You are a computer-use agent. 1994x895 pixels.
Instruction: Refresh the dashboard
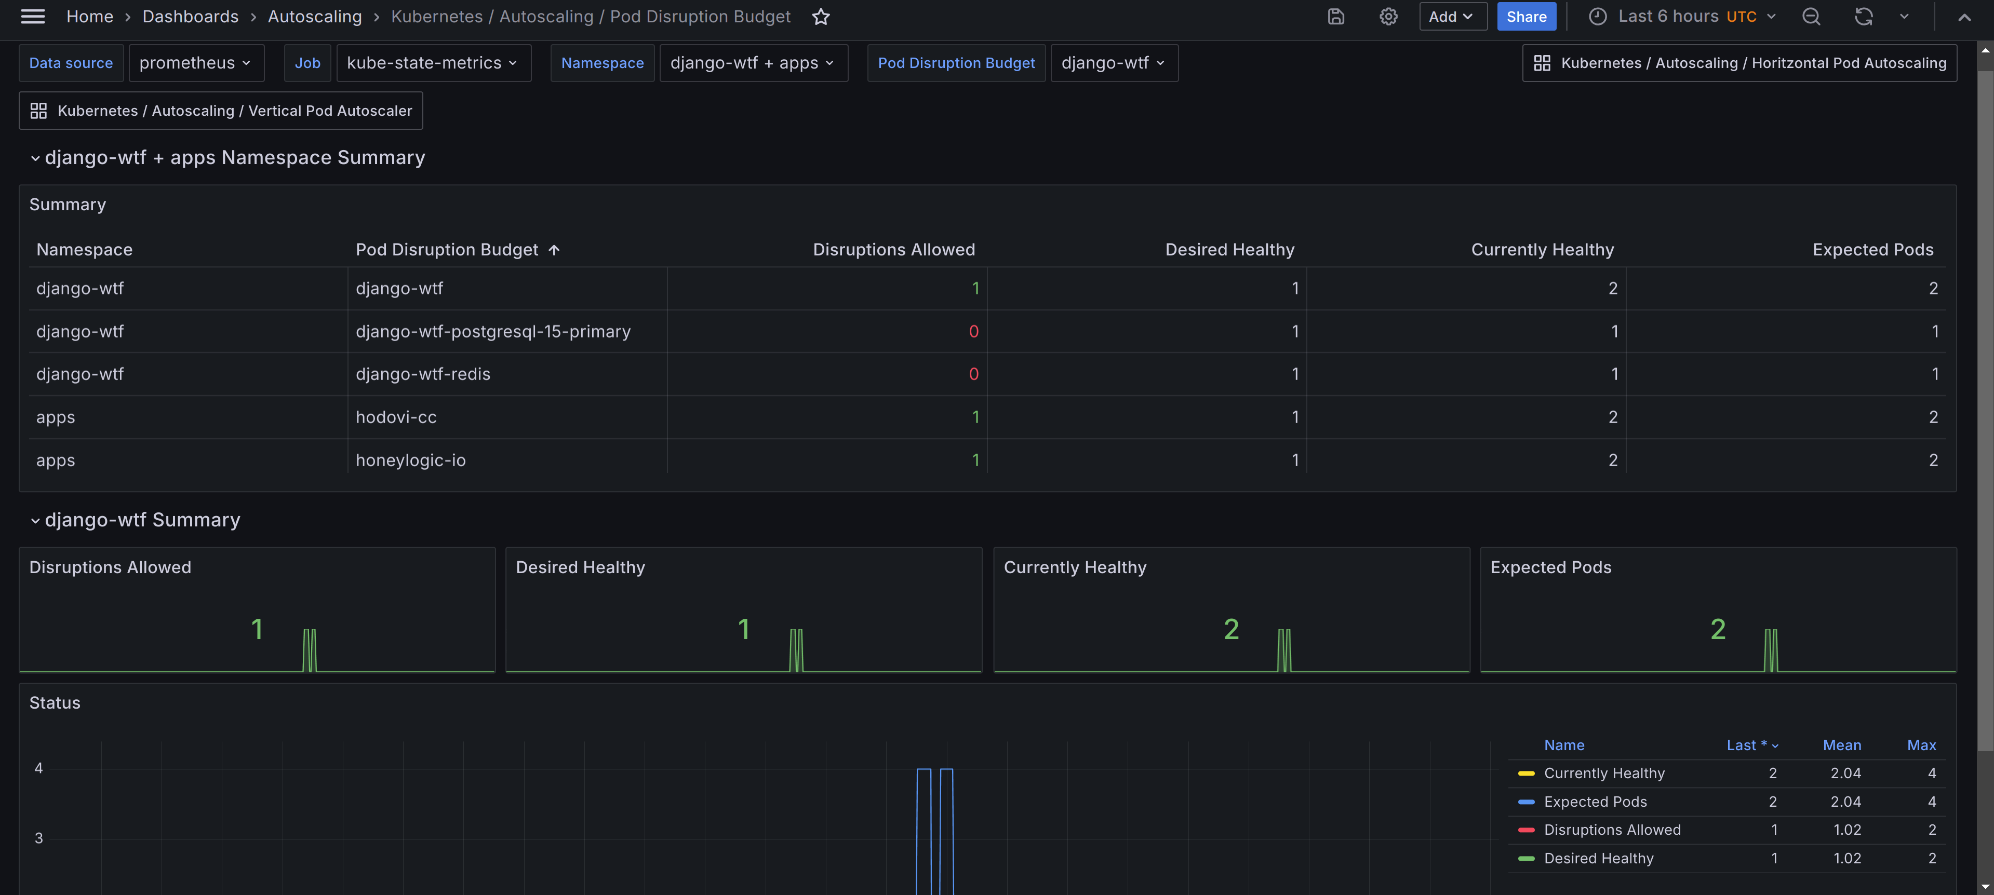[x=1863, y=16]
